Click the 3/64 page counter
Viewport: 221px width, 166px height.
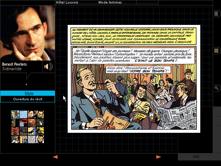pos(196,157)
